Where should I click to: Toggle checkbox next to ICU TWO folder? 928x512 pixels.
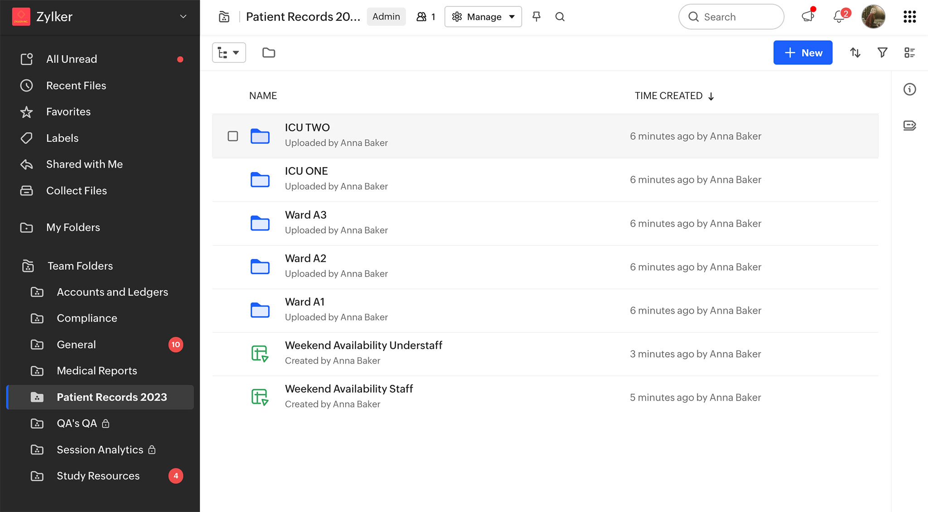pyautogui.click(x=233, y=136)
